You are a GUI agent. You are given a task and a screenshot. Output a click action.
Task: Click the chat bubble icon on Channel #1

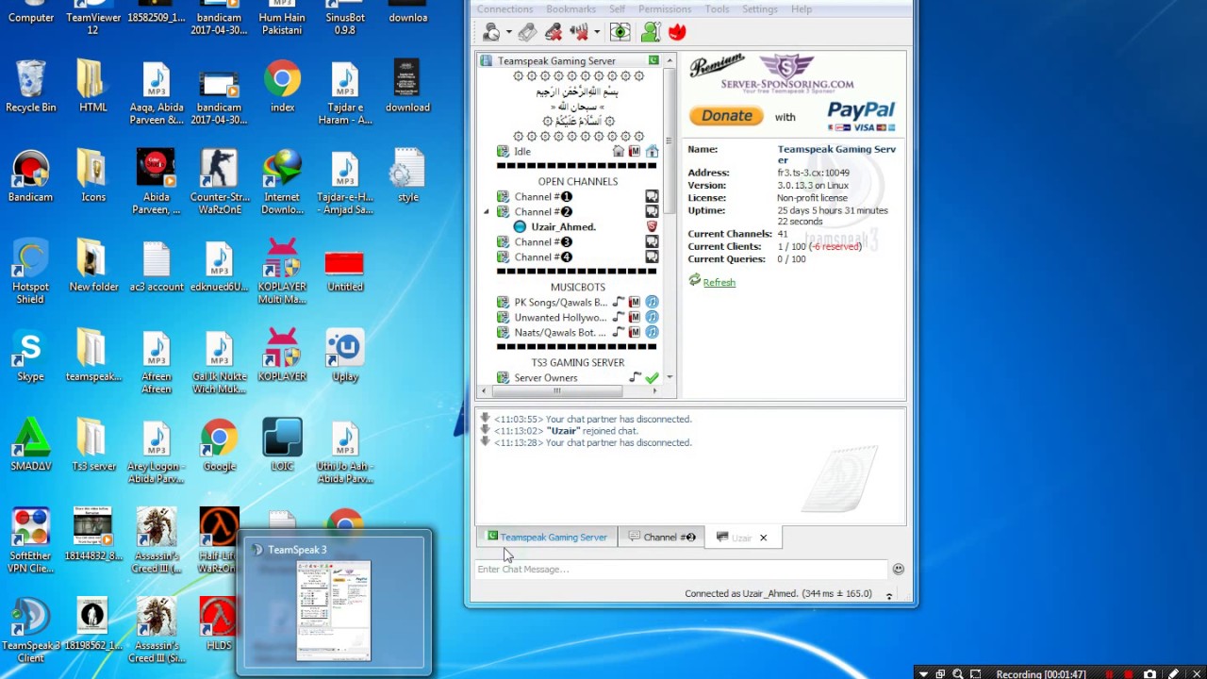pyautogui.click(x=652, y=196)
